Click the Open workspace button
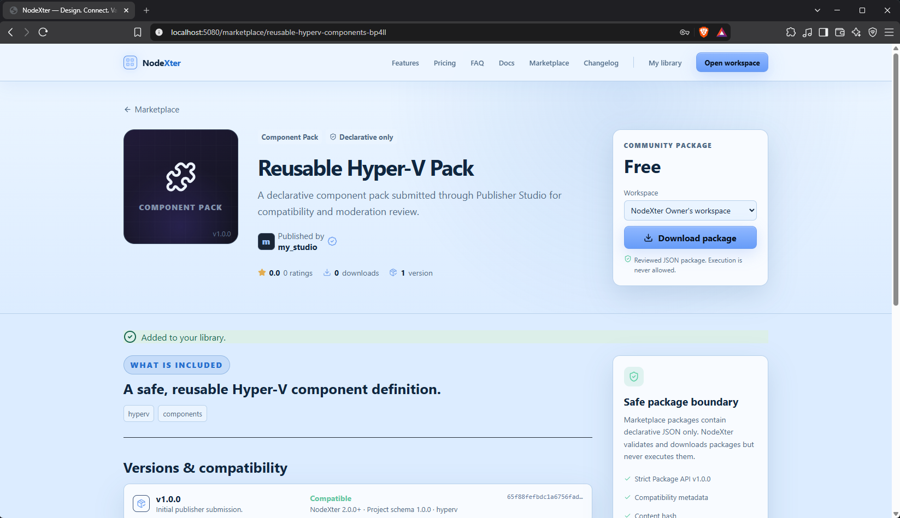 (x=732, y=63)
